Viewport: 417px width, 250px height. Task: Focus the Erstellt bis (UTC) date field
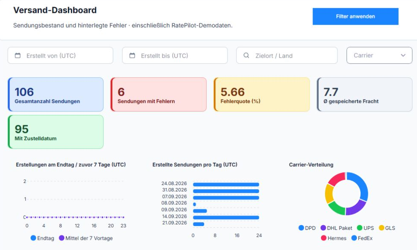(x=175, y=56)
